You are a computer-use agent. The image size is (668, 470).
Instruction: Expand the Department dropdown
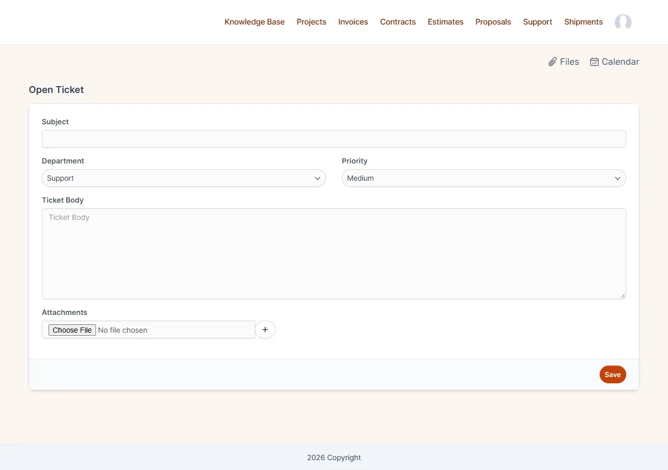point(184,178)
